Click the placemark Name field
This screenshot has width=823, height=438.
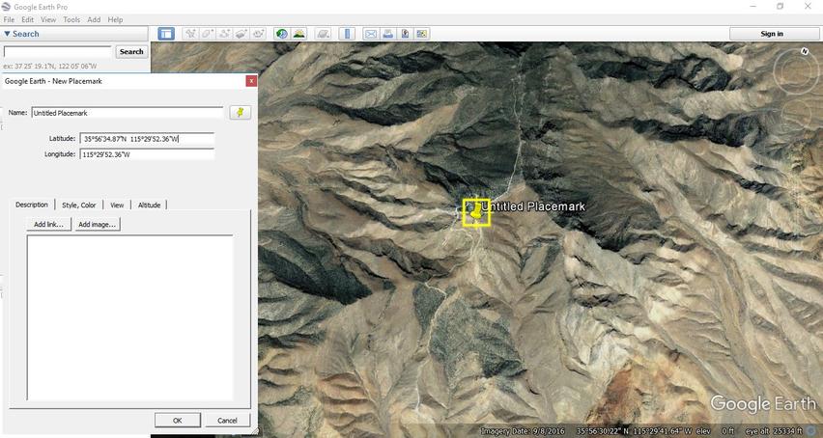(x=127, y=113)
